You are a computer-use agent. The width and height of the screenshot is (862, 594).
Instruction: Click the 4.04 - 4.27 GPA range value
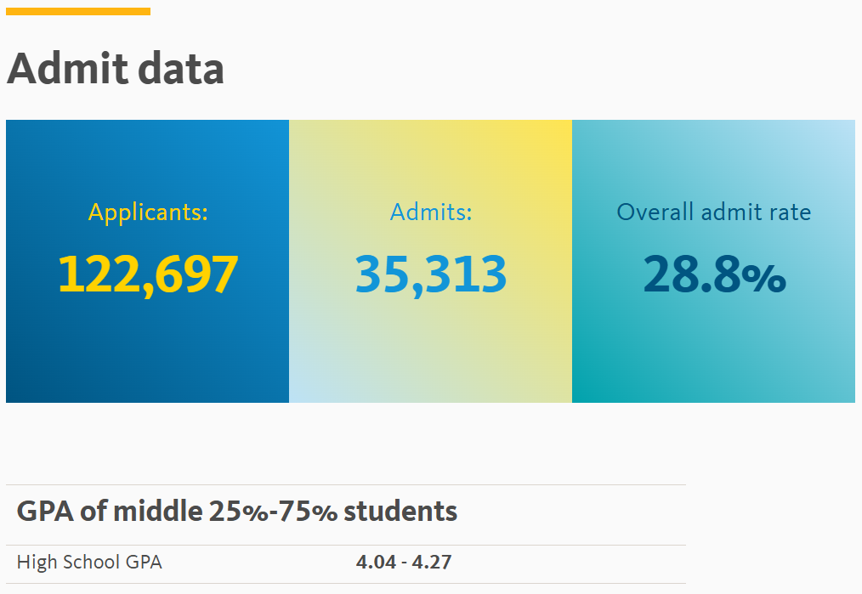(x=404, y=562)
